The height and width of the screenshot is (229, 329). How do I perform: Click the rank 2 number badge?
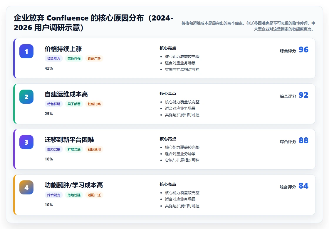pos(26,97)
